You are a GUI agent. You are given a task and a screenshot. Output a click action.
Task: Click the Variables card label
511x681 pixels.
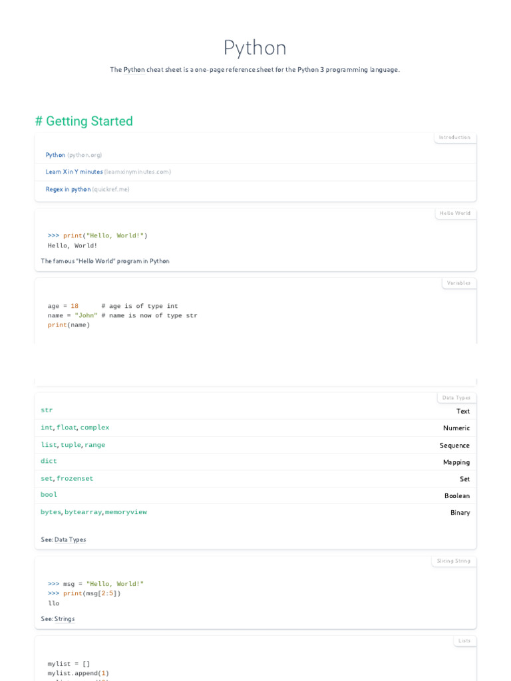[458, 283]
